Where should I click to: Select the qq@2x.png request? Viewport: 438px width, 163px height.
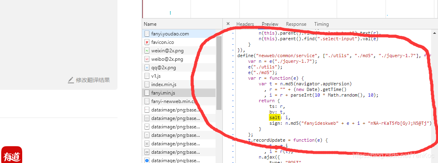click(x=179, y=68)
